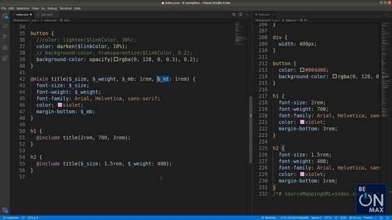The image size is (392, 220).
Task: Click the violet swatch on line 221
Action: point(302,122)
